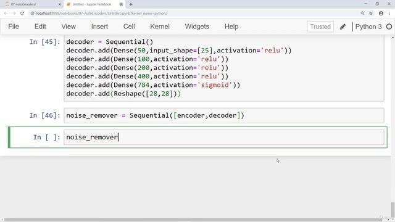Image resolution: width=395 pixels, height=222 pixels.
Task: Click the kernel idle circle indicator
Action: [x=389, y=27]
